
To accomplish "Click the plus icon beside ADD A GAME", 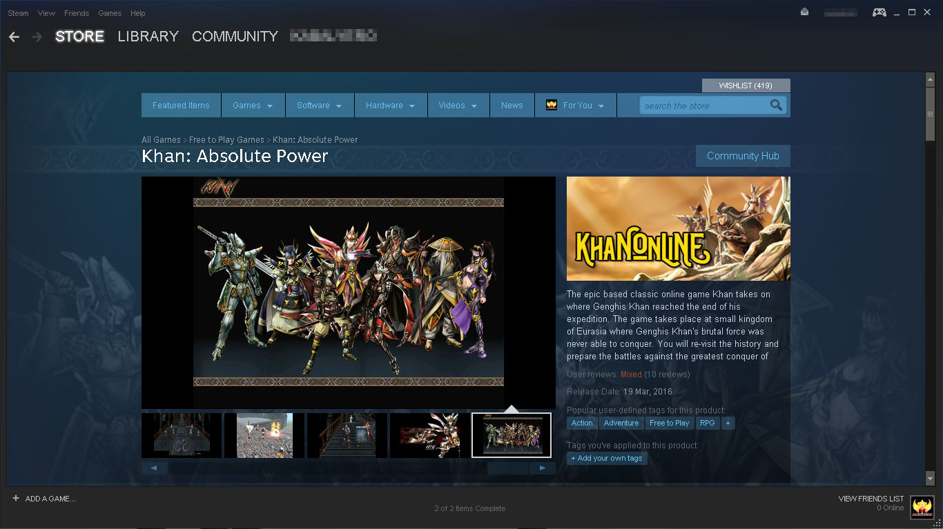I will (x=15, y=498).
